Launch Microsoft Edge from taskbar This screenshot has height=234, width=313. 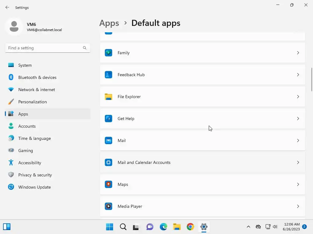click(x=163, y=227)
